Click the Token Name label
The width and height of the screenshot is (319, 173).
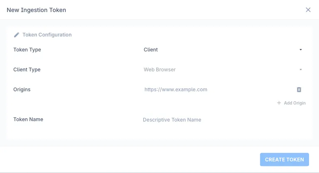(x=28, y=119)
